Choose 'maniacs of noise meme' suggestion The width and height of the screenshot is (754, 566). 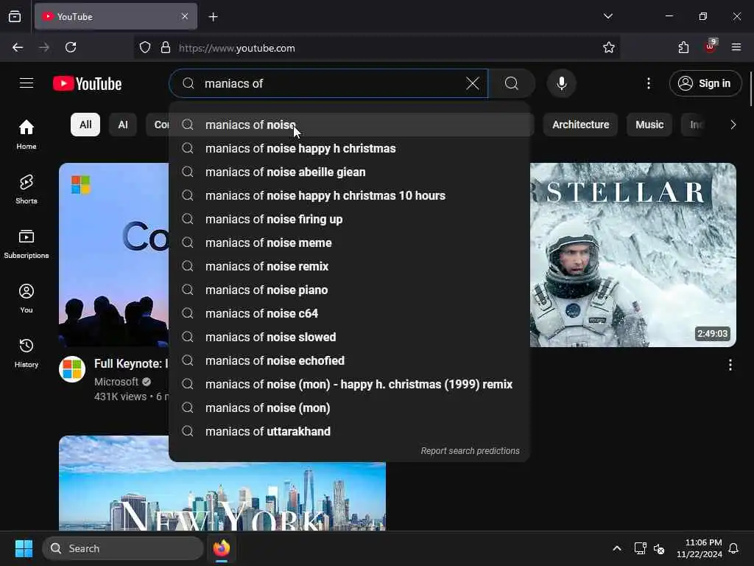(x=350, y=242)
